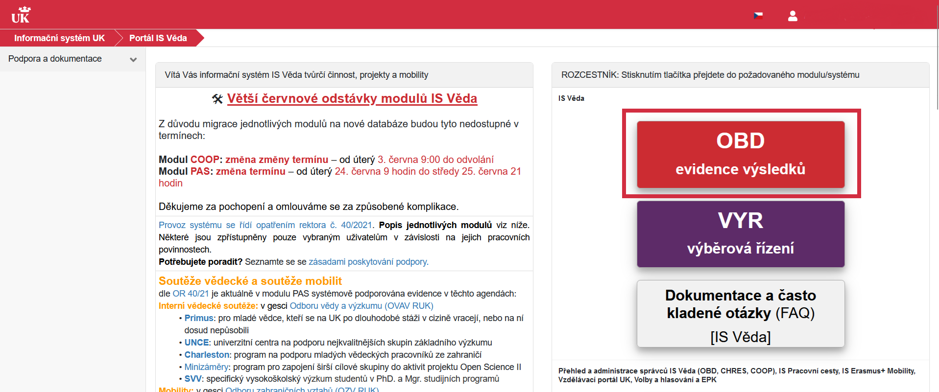Click 'Soutěže vědecké a soutěže mobilit' heading
The image size is (939, 392).
250,281
